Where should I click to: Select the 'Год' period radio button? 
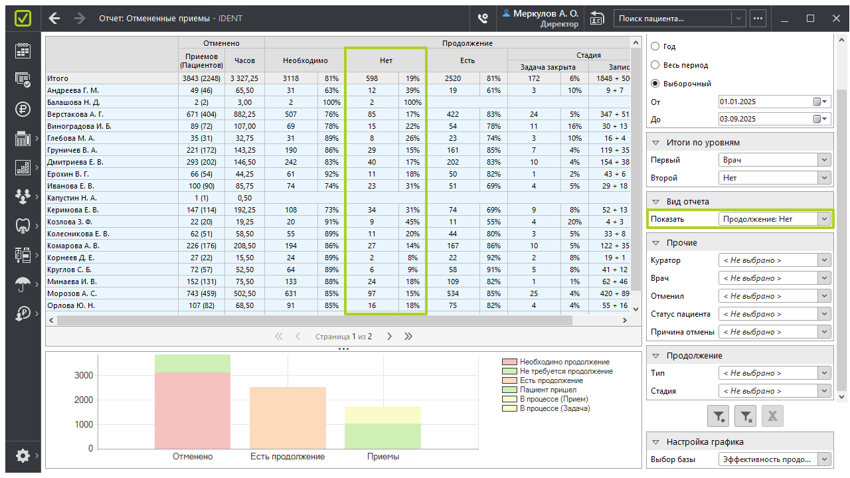(655, 46)
